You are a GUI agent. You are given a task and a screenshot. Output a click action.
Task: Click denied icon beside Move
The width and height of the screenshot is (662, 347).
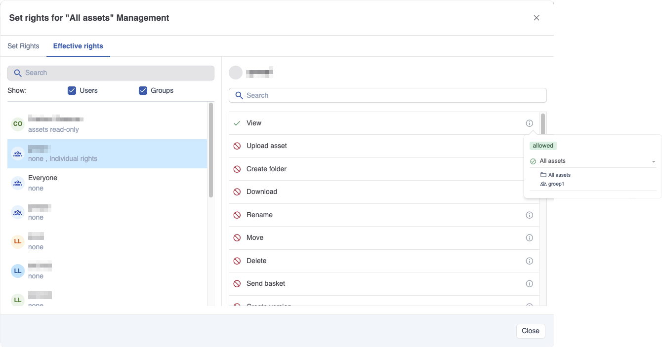[x=237, y=238]
